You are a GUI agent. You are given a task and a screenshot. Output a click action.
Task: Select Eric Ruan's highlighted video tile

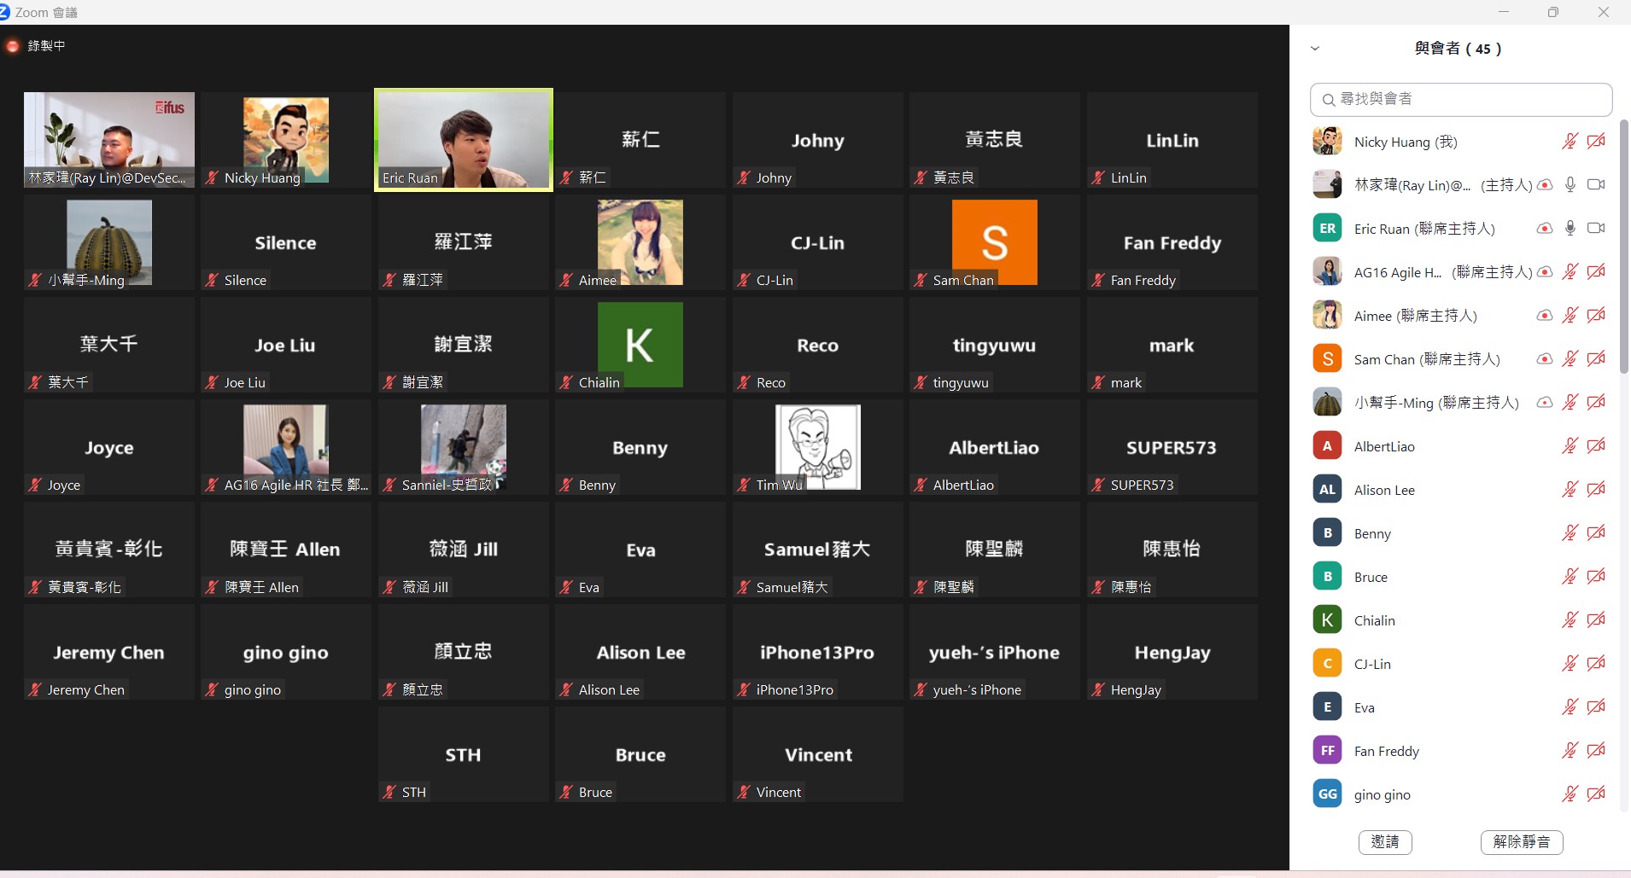464,140
